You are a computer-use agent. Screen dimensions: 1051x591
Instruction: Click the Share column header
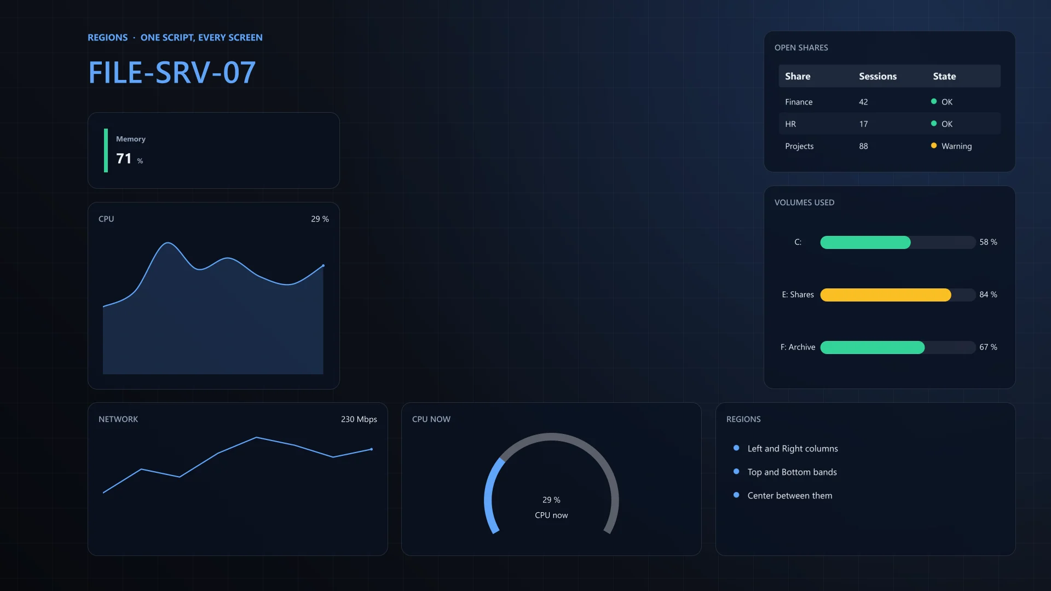coord(798,76)
